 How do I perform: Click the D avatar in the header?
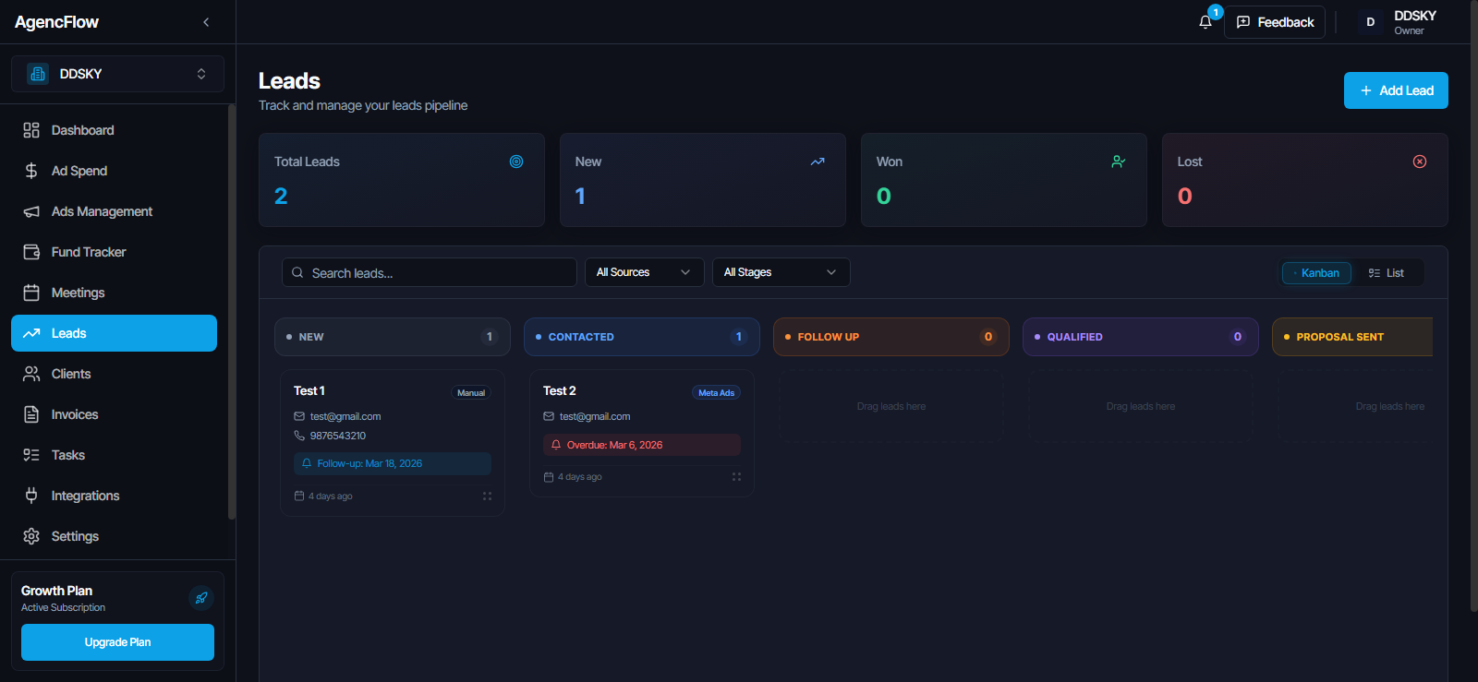pyautogui.click(x=1371, y=22)
